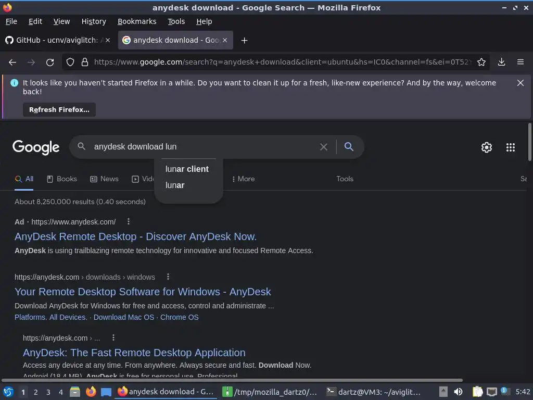Open the Firefox hamburger application menu

point(521,62)
